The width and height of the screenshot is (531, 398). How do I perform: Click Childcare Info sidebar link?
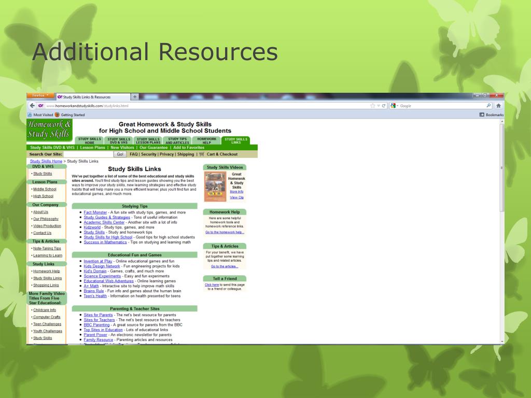45,310
